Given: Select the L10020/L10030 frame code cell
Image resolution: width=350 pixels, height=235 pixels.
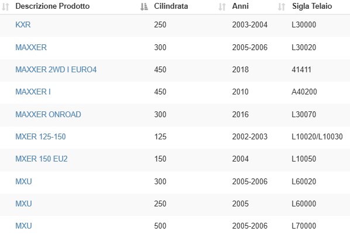Looking at the screenshot, I should (x=317, y=136).
